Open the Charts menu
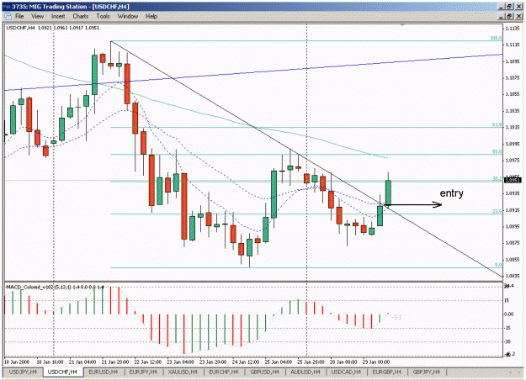 tap(81, 16)
